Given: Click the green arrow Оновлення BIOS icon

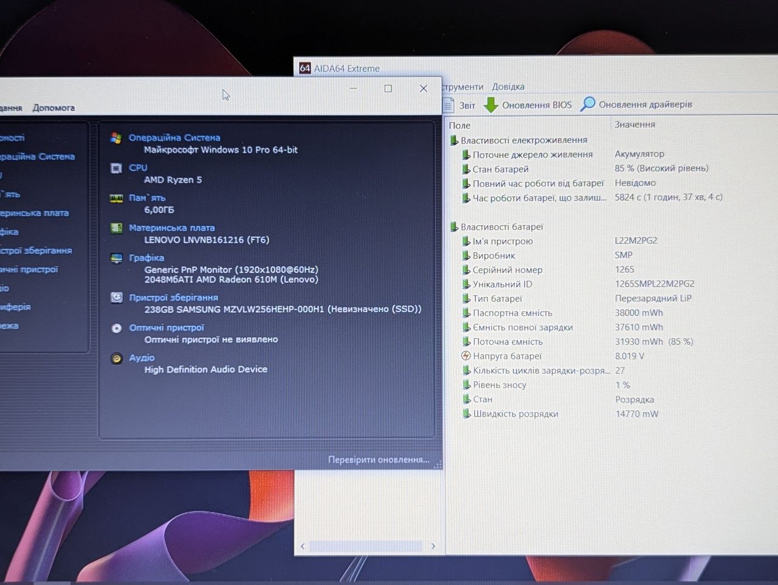Looking at the screenshot, I should [x=491, y=104].
